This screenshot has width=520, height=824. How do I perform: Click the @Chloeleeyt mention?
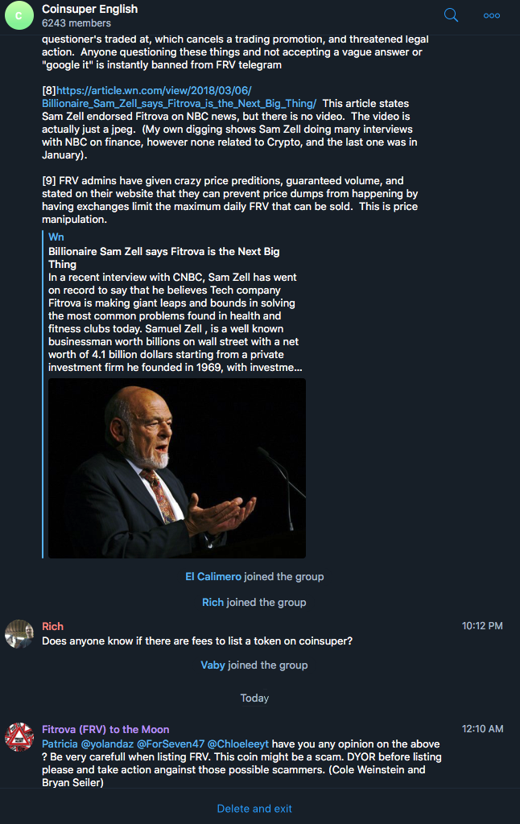click(x=238, y=744)
